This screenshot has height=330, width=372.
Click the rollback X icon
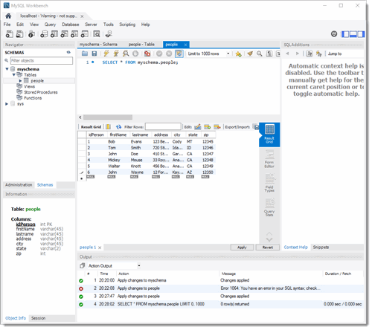pos(169,54)
